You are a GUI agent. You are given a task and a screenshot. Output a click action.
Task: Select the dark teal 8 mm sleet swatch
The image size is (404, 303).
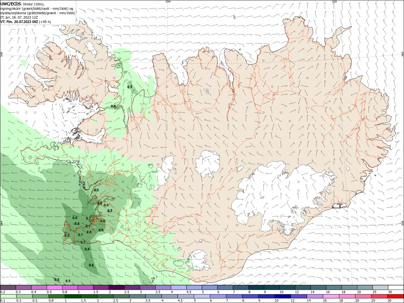point(256,288)
